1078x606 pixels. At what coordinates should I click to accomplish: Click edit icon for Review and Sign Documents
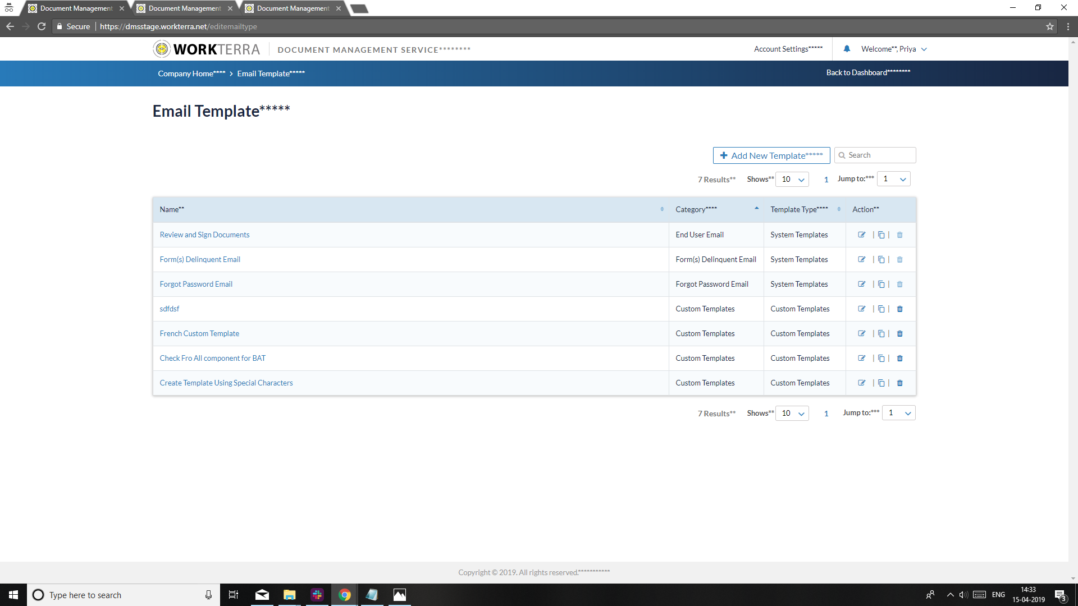[861, 235]
